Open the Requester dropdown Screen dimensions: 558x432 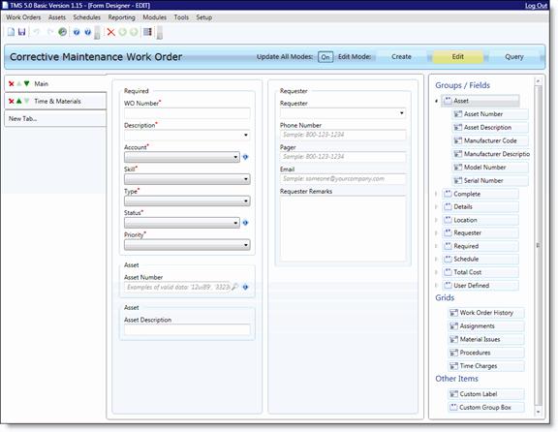[x=401, y=113]
